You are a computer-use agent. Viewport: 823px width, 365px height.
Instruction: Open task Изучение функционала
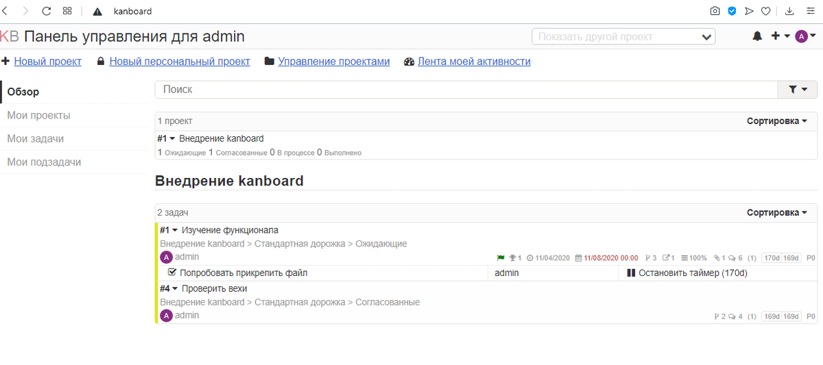coord(230,230)
